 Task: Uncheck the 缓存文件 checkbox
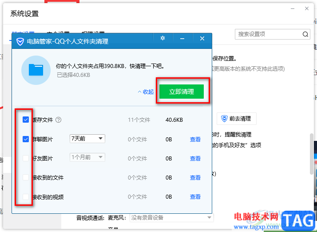(x=26, y=120)
